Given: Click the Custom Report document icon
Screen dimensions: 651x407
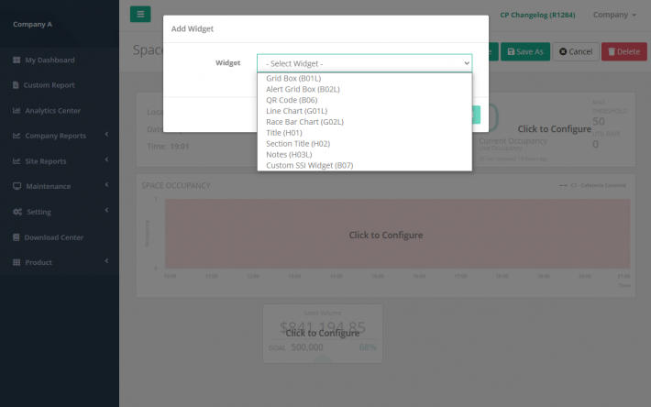Looking at the screenshot, I should 17,85.
